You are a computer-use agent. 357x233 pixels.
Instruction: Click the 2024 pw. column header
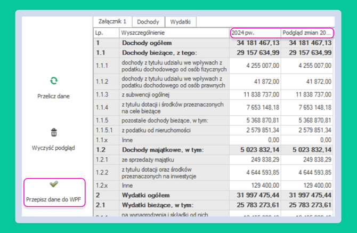[255, 33]
